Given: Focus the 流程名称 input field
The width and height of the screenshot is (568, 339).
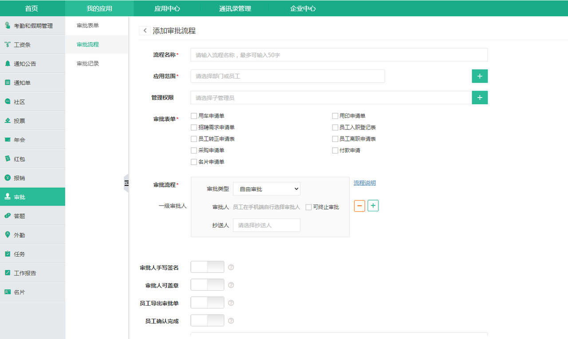Looking at the screenshot, I should (339, 55).
